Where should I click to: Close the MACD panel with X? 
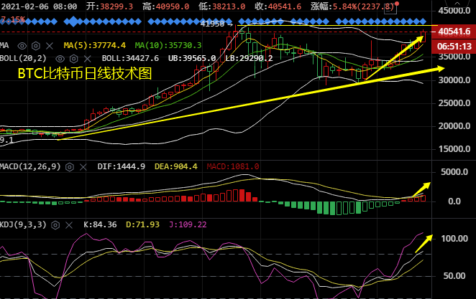[83, 166]
